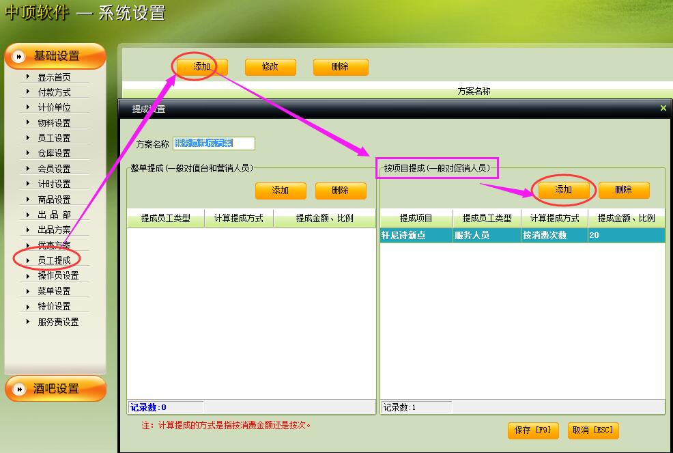Open 仓库设置 in the sidebar
The image size is (673, 453).
[x=54, y=153]
